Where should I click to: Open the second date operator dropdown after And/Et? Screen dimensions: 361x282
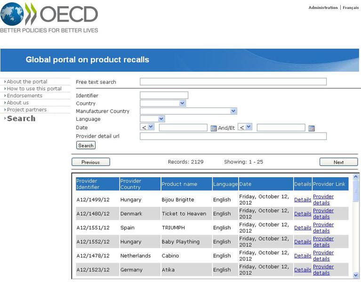point(245,127)
